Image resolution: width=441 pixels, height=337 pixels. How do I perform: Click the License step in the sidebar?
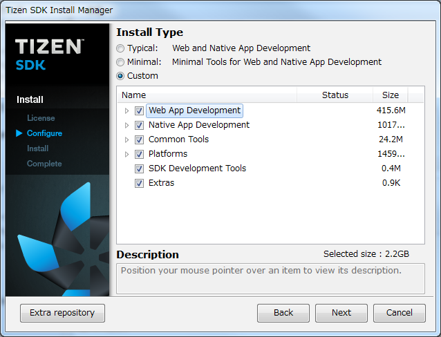[41, 118]
